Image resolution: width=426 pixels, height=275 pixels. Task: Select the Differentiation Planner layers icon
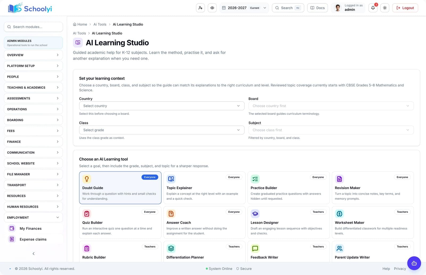point(171,248)
